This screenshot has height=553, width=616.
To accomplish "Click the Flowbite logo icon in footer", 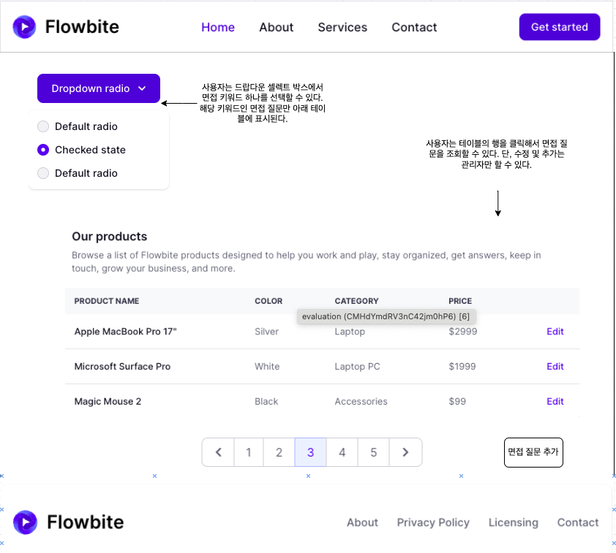I will tap(25, 522).
